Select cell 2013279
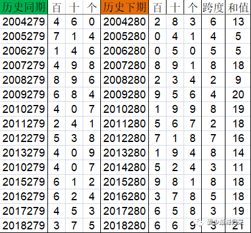 pos(24,153)
